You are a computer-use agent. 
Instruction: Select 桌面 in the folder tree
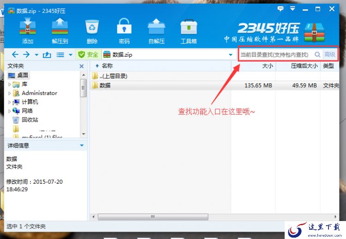coord(18,76)
